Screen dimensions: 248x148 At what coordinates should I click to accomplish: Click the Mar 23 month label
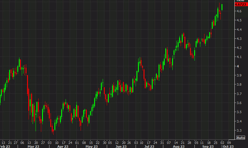pos(33,147)
